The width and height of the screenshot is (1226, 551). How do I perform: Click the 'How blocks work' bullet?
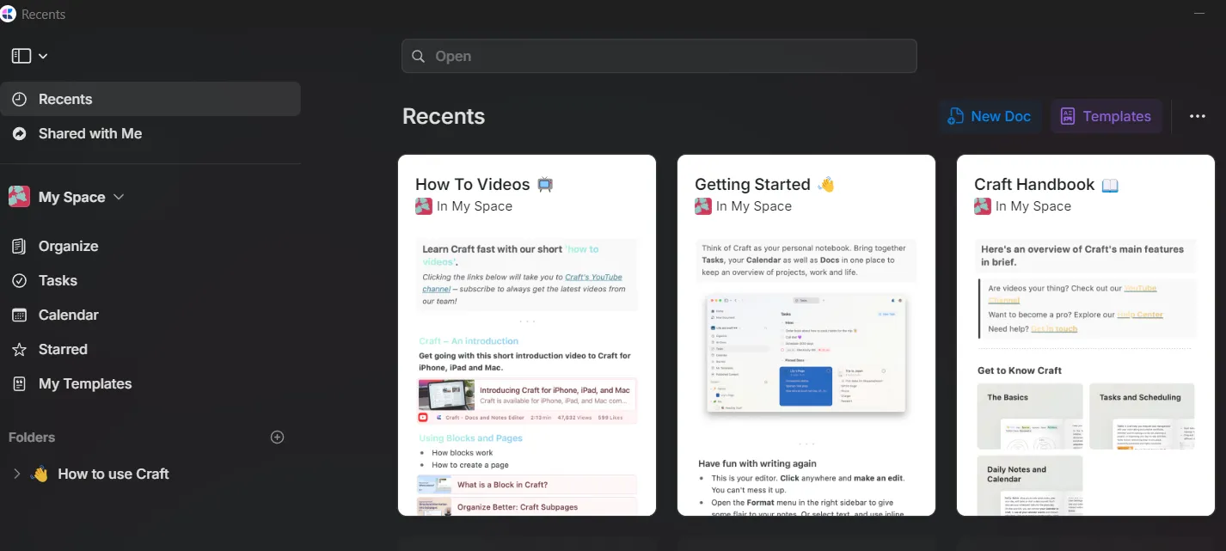coord(463,453)
